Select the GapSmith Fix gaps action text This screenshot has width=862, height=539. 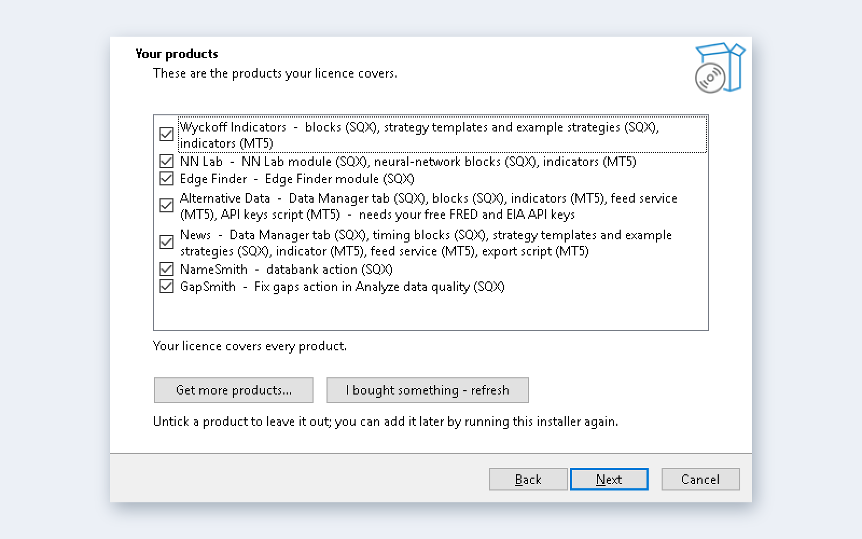point(342,286)
